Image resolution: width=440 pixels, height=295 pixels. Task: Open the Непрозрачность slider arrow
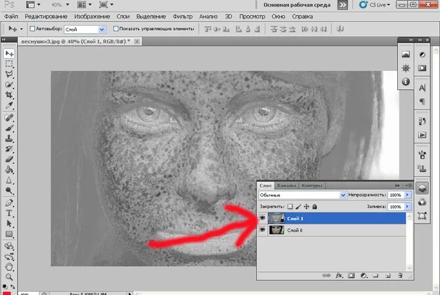[407, 195]
